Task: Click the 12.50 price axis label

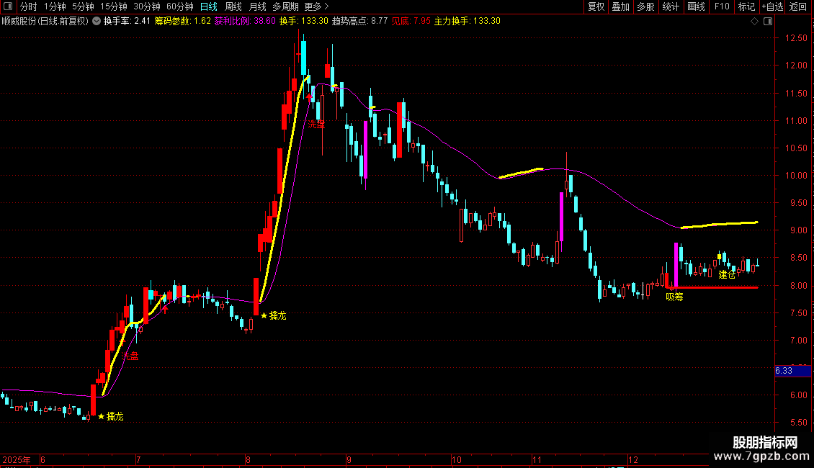Action: (796, 38)
